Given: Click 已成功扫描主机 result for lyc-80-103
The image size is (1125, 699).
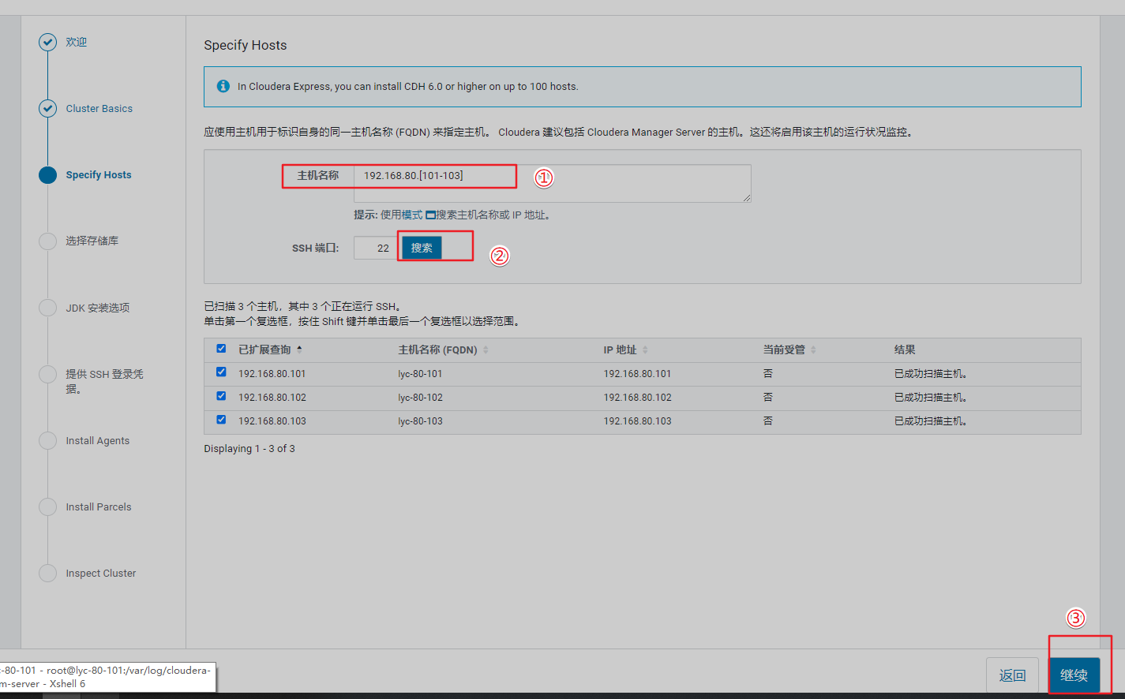Looking at the screenshot, I should [x=931, y=421].
